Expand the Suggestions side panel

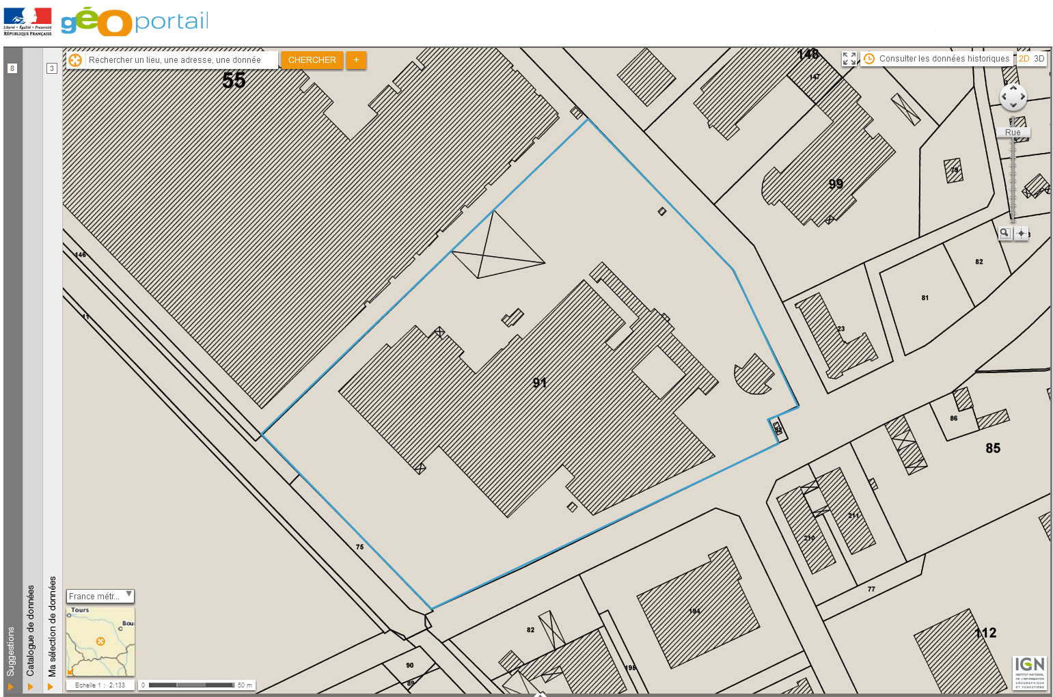click(x=10, y=686)
